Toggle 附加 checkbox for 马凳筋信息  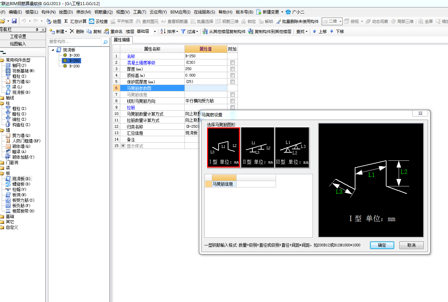coord(232,95)
